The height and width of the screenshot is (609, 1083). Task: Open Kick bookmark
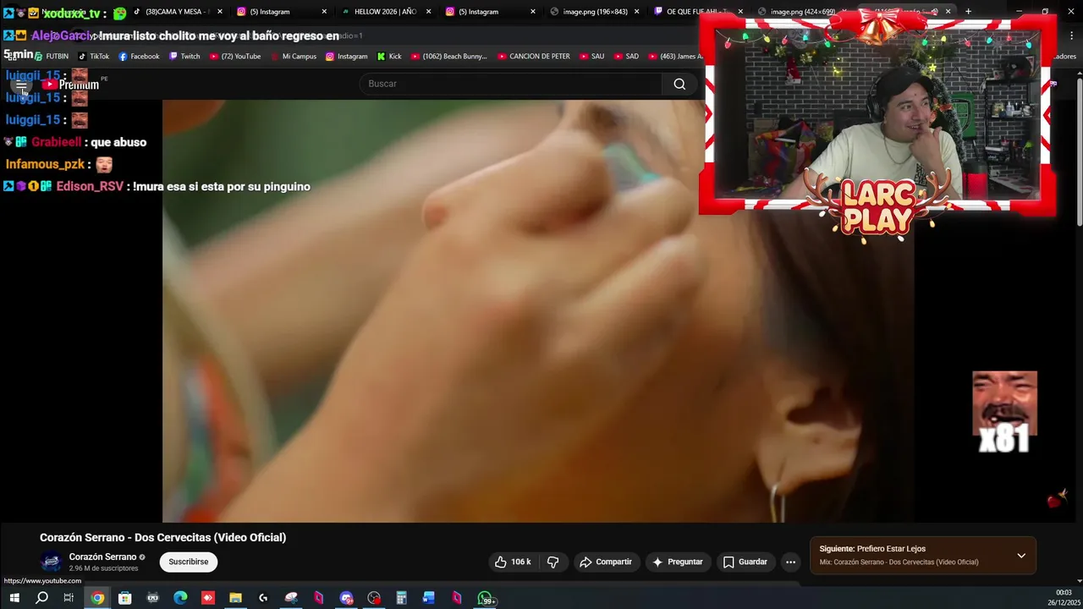coord(389,57)
